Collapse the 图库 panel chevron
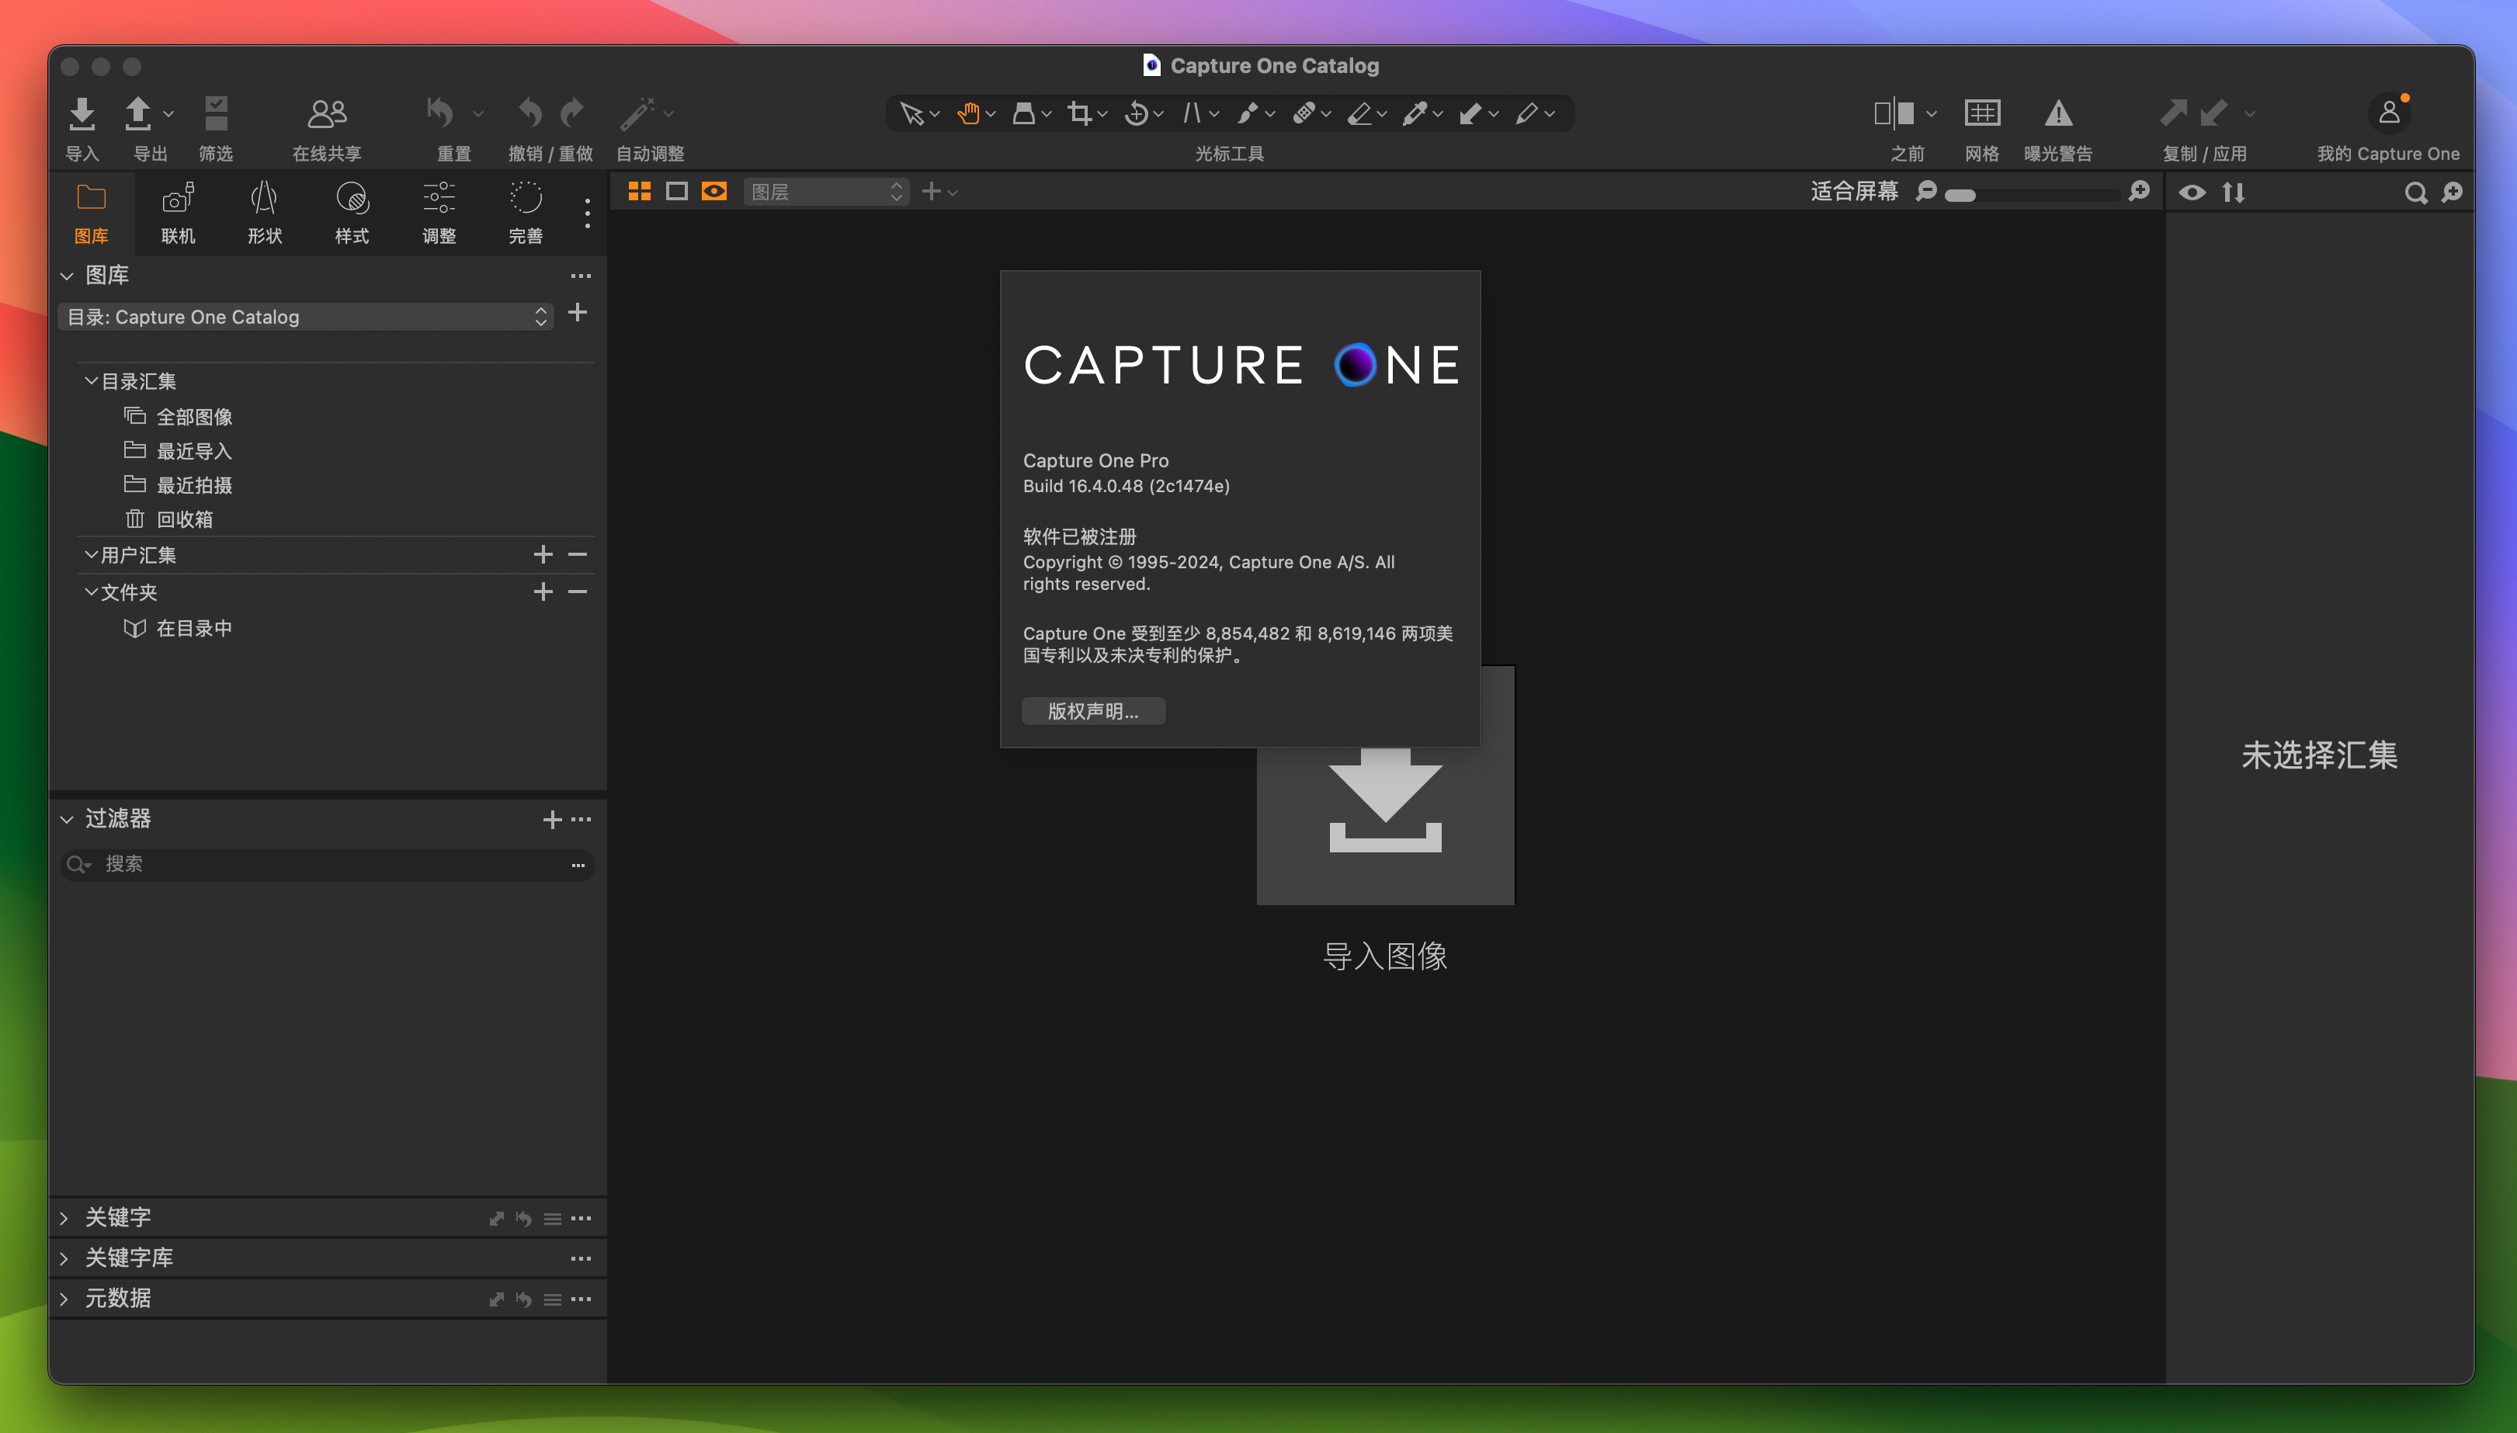Screen dimensions: 2517x1433 coord(67,276)
